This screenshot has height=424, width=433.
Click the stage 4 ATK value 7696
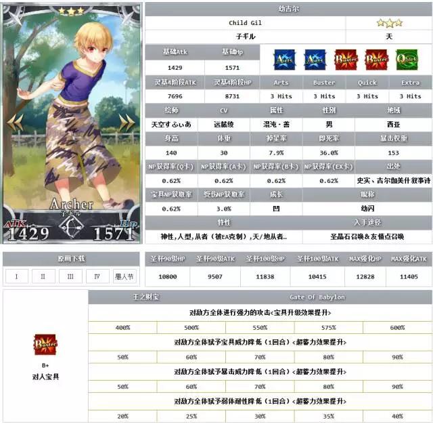tap(175, 96)
